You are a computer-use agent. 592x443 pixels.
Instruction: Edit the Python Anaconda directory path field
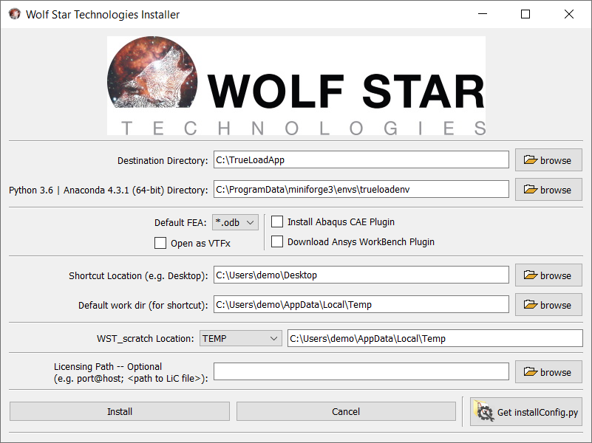click(361, 189)
